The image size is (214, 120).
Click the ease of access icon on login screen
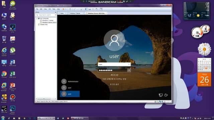tap(166, 95)
